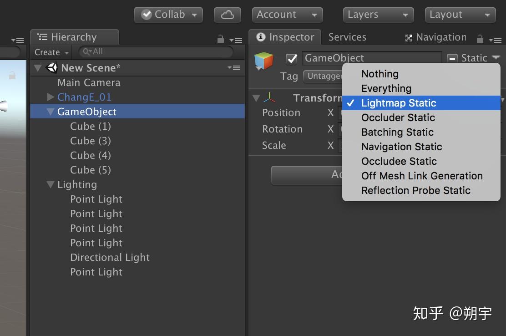
Task: Select Main Camera in Hierarchy
Action: coord(137,82)
